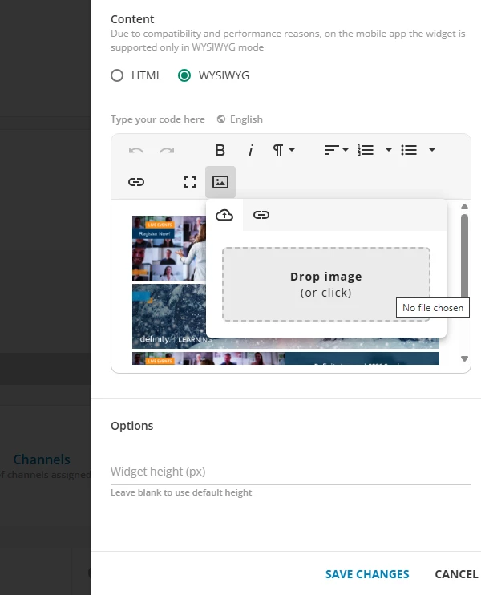This screenshot has width=481, height=595.
Task: Toggle bold formatting
Action: [x=220, y=150]
